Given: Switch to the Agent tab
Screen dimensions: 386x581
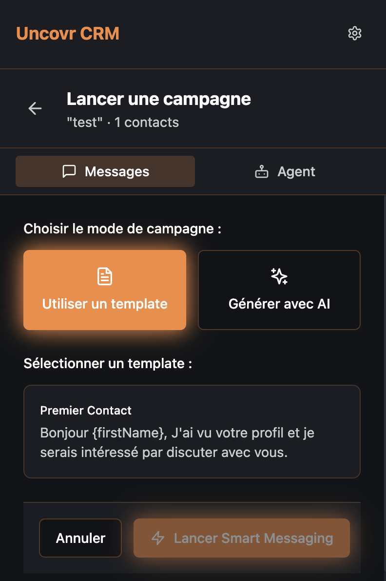Looking at the screenshot, I should [x=285, y=172].
